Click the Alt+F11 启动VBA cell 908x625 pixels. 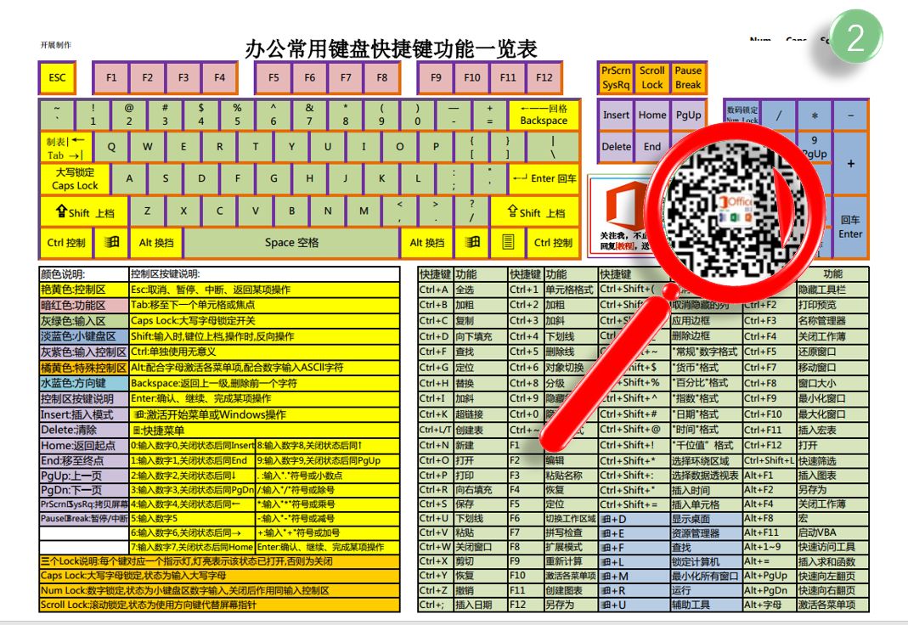point(806,532)
